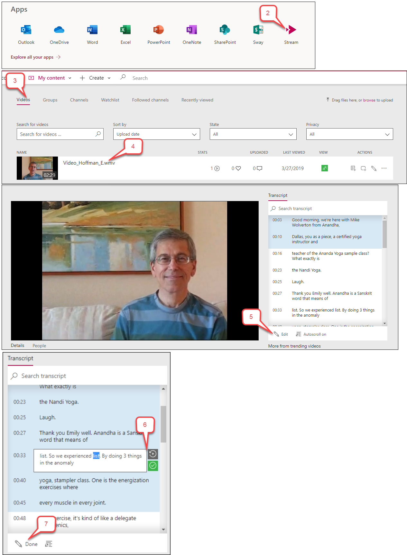Image resolution: width=407 pixels, height=555 pixels.
Task: Click the green view permission icon
Action: pos(325,168)
